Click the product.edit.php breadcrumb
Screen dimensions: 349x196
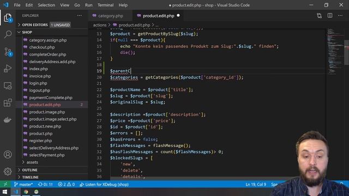pyautogui.click(x=134, y=25)
